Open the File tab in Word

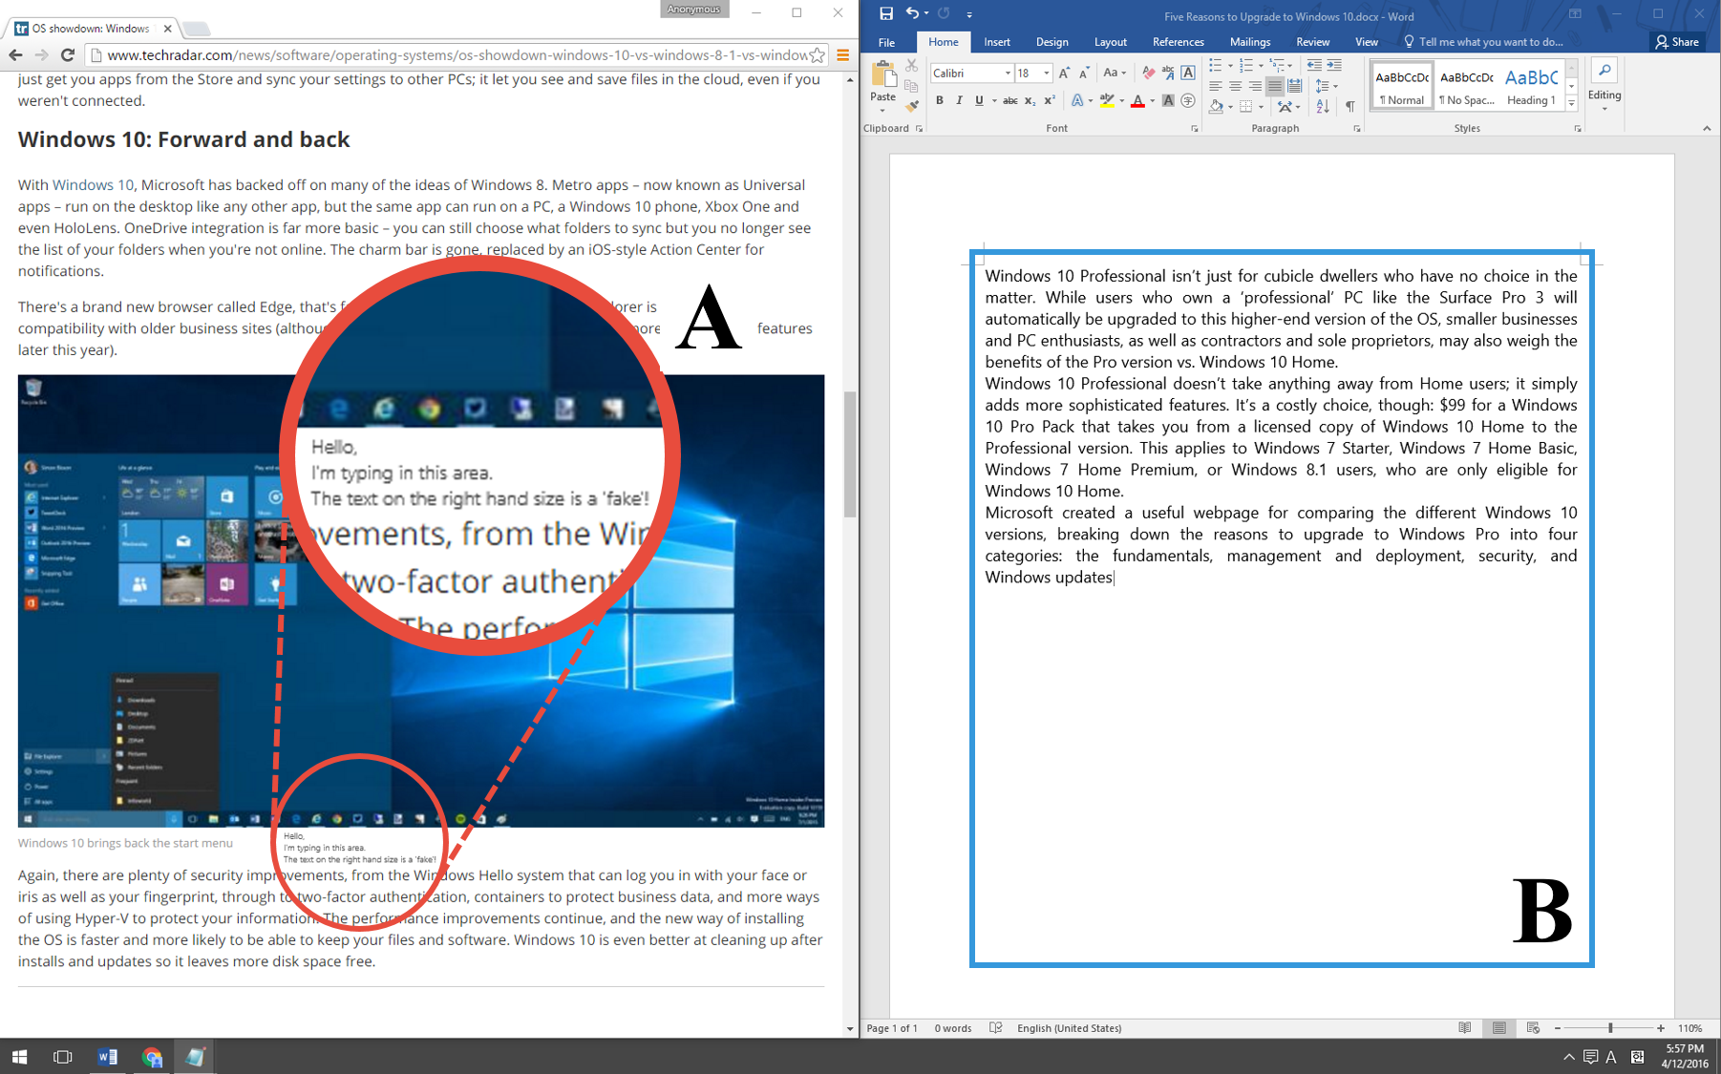[x=886, y=42]
